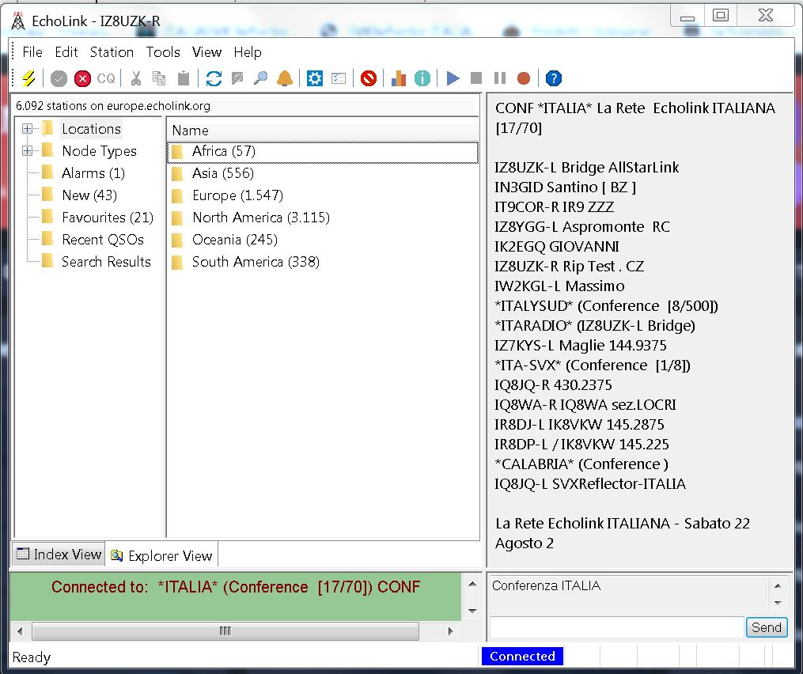Screen dimensions: 803x674
Task: Click the Name column header
Action: coord(323,130)
